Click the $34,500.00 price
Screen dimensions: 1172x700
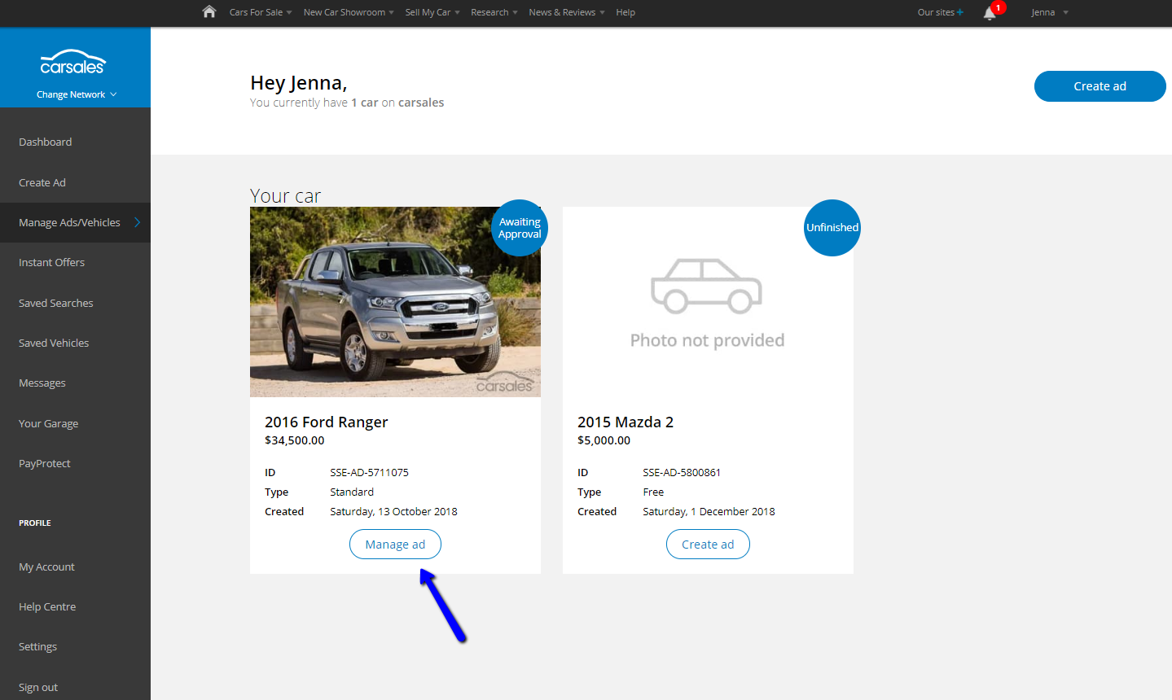pyautogui.click(x=295, y=440)
